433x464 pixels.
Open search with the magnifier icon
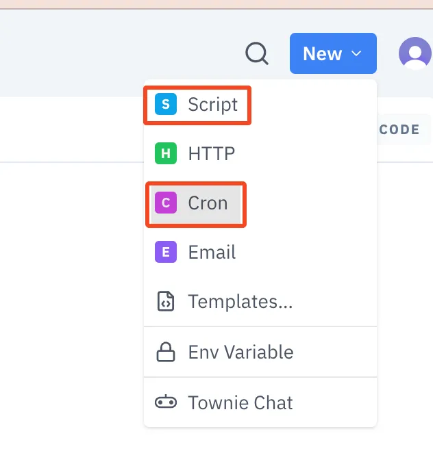257,53
